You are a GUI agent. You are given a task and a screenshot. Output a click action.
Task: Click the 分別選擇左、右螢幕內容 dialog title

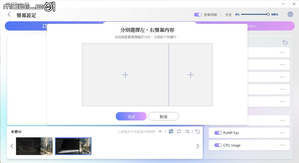point(147,30)
